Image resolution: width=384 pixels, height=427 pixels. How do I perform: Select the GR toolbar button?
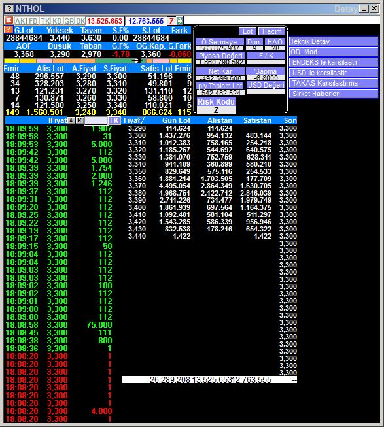point(69,21)
